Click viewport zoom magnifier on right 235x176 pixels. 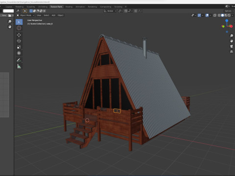tap(232, 36)
